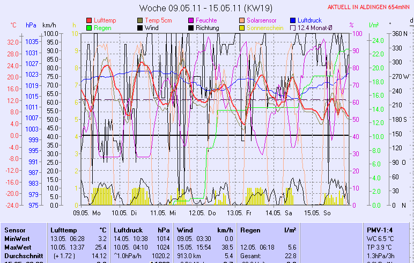Toggle the 12.4 Monat-Ø legend box
Screen dimensions: 414x263
(293, 27)
